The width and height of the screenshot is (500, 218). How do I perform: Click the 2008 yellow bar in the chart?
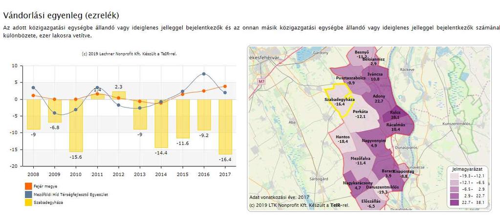pos(34,115)
